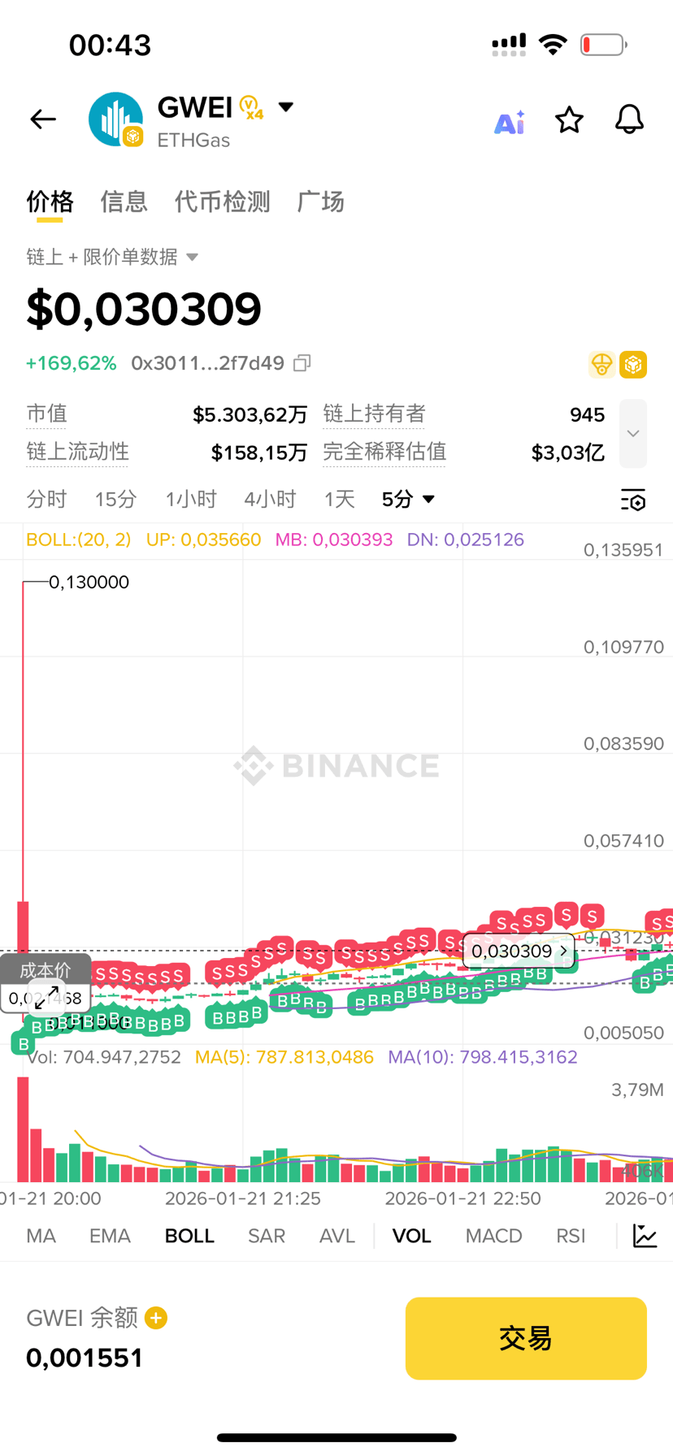
Task: Tap the back arrow icon
Action: 43,119
